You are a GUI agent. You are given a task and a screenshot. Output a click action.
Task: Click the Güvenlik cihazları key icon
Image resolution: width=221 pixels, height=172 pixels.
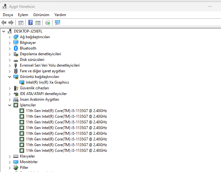point(16,88)
